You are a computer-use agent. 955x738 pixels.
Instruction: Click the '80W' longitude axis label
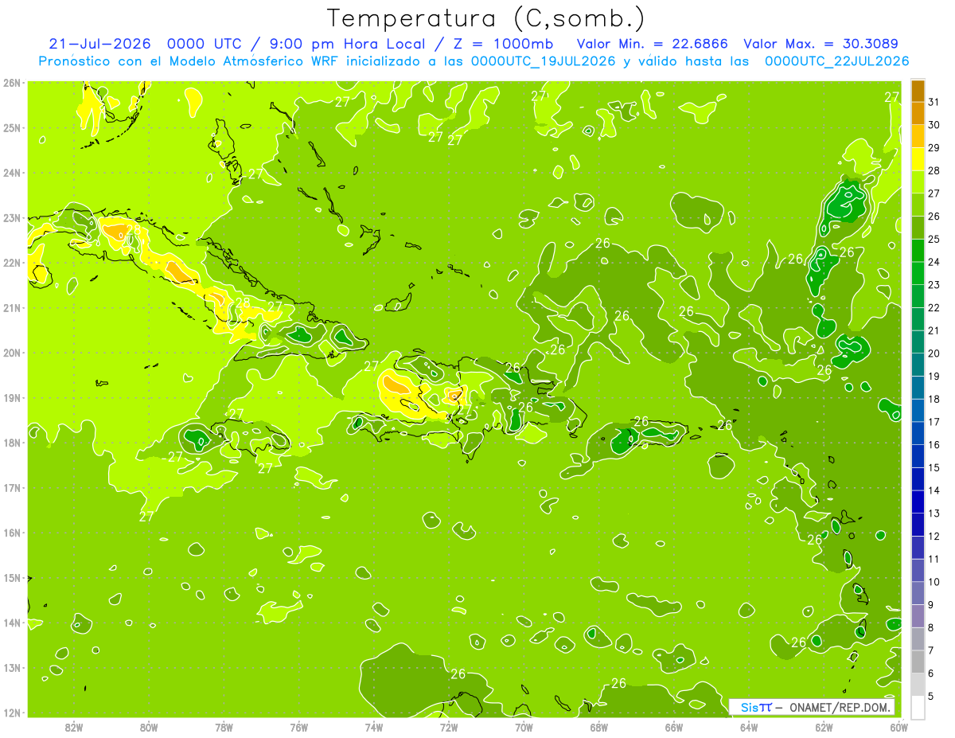pyautogui.click(x=149, y=727)
